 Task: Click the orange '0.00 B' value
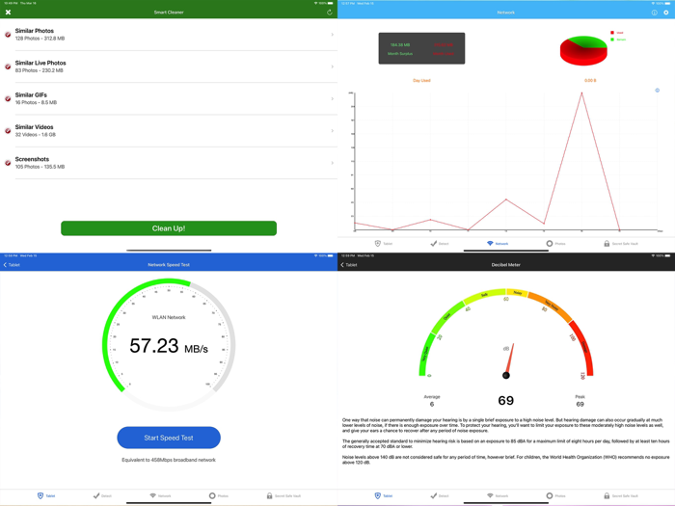click(590, 80)
